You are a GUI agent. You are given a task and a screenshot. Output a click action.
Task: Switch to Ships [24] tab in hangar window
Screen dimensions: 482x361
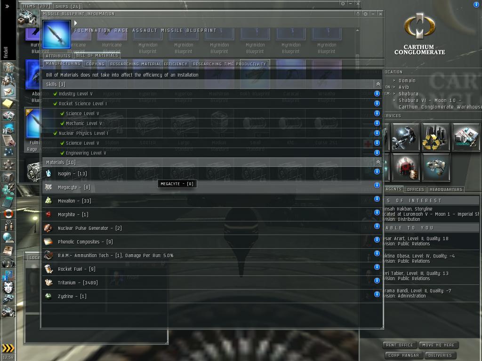tap(68, 6)
